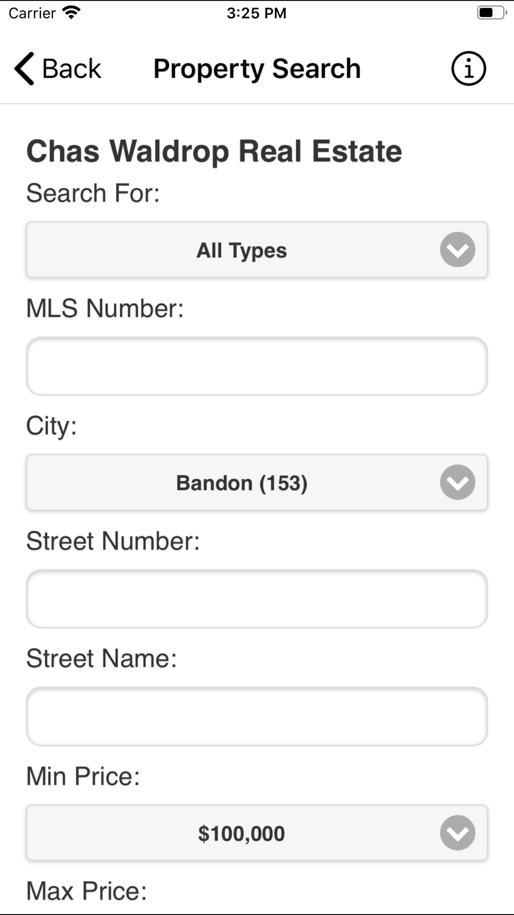Tap the battery status icon
The width and height of the screenshot is (514, 915).
coord(491,12)
